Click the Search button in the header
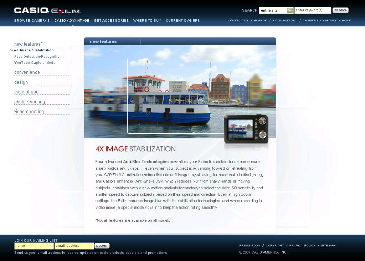365x261 pixels. (340, 10)
